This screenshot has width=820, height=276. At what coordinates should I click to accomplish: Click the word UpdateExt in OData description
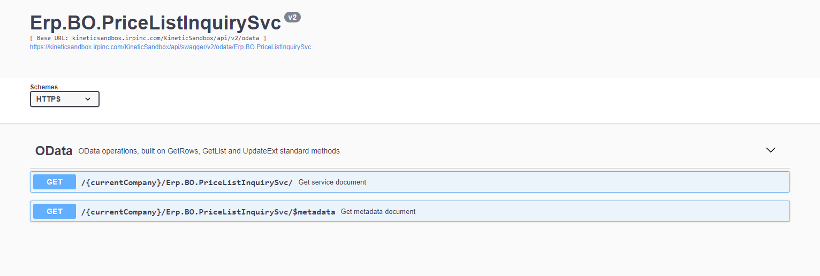[260, 151]
